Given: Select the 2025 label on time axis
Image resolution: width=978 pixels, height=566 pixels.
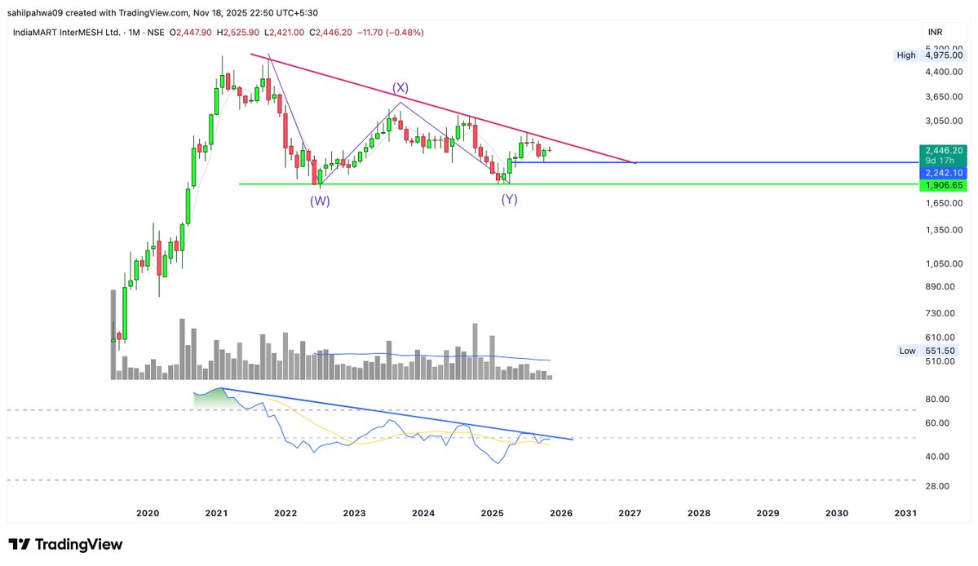Looking at the screenshot, I should click(491, 513).
